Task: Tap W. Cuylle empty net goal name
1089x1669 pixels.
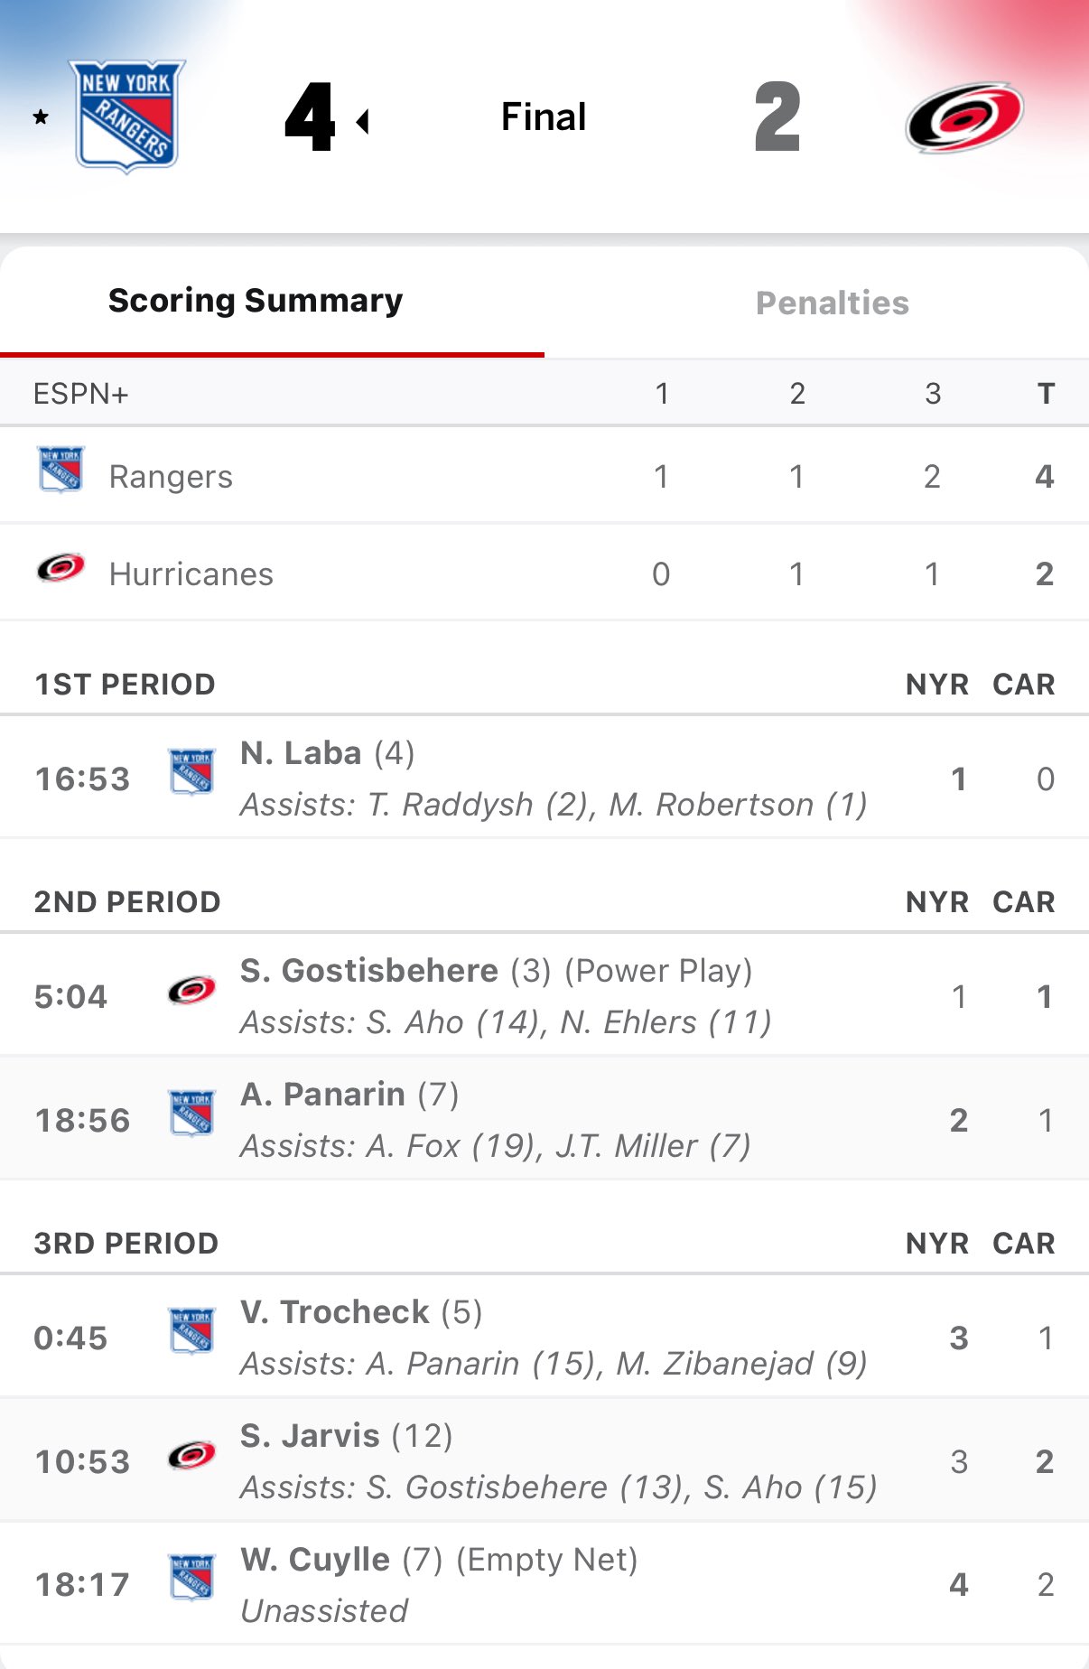Action: click(315, 1560)
